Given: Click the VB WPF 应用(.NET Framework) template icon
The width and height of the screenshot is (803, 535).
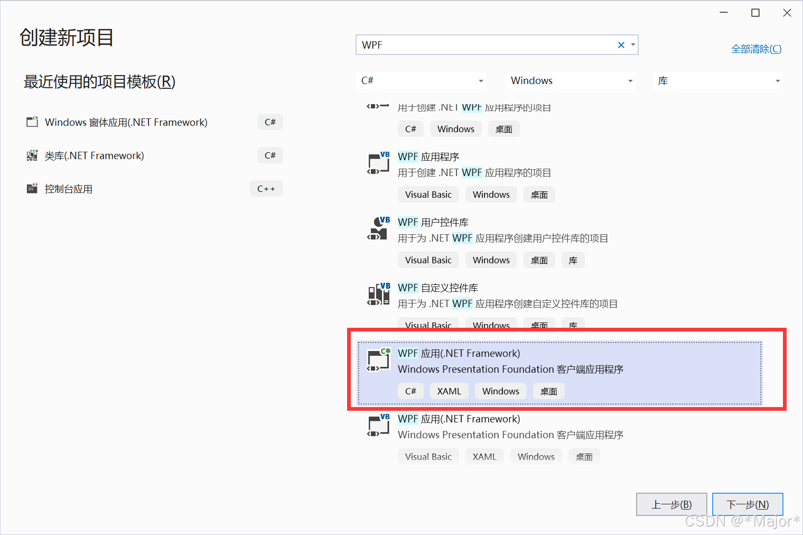Looking at the screenshot, I should pos(378,426).
